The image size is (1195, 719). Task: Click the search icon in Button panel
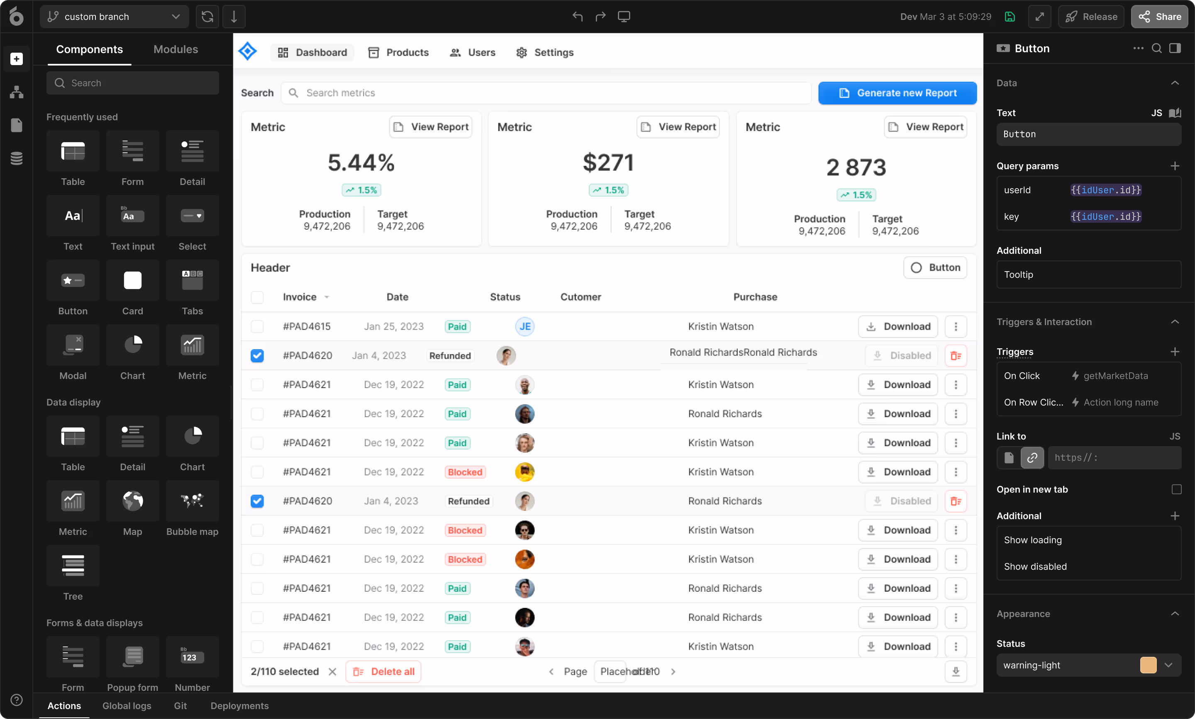(1156, 49)
